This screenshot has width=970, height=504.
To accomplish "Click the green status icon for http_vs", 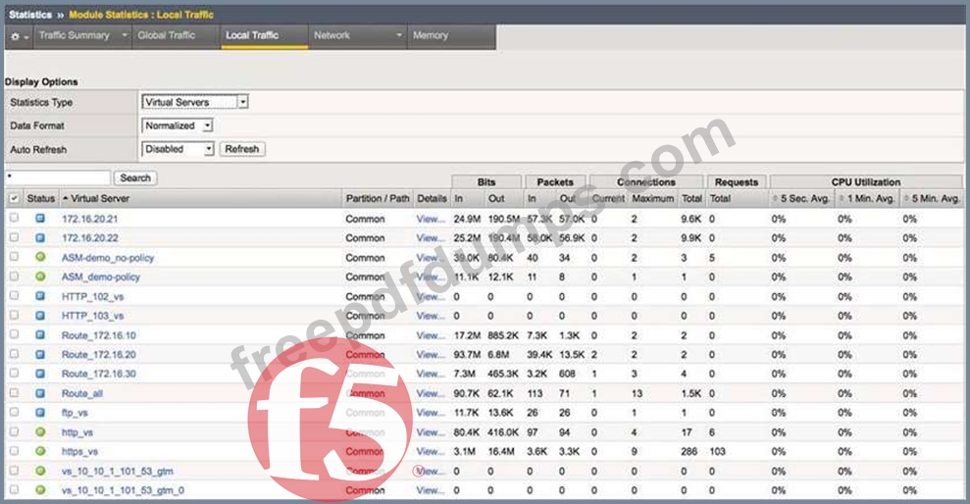I will coord(40,431).
